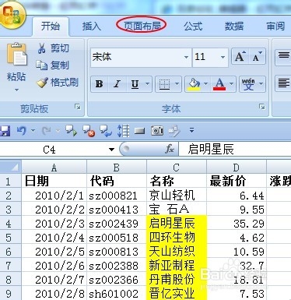Click the 剪切 cut button
The image size is (291, 300).
pyautogui.click(x=53, y=48)
